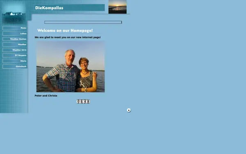
Task: Click the house logo image
Action: click(14, 14)
